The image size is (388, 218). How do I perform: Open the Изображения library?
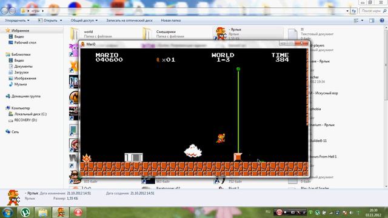25,78
